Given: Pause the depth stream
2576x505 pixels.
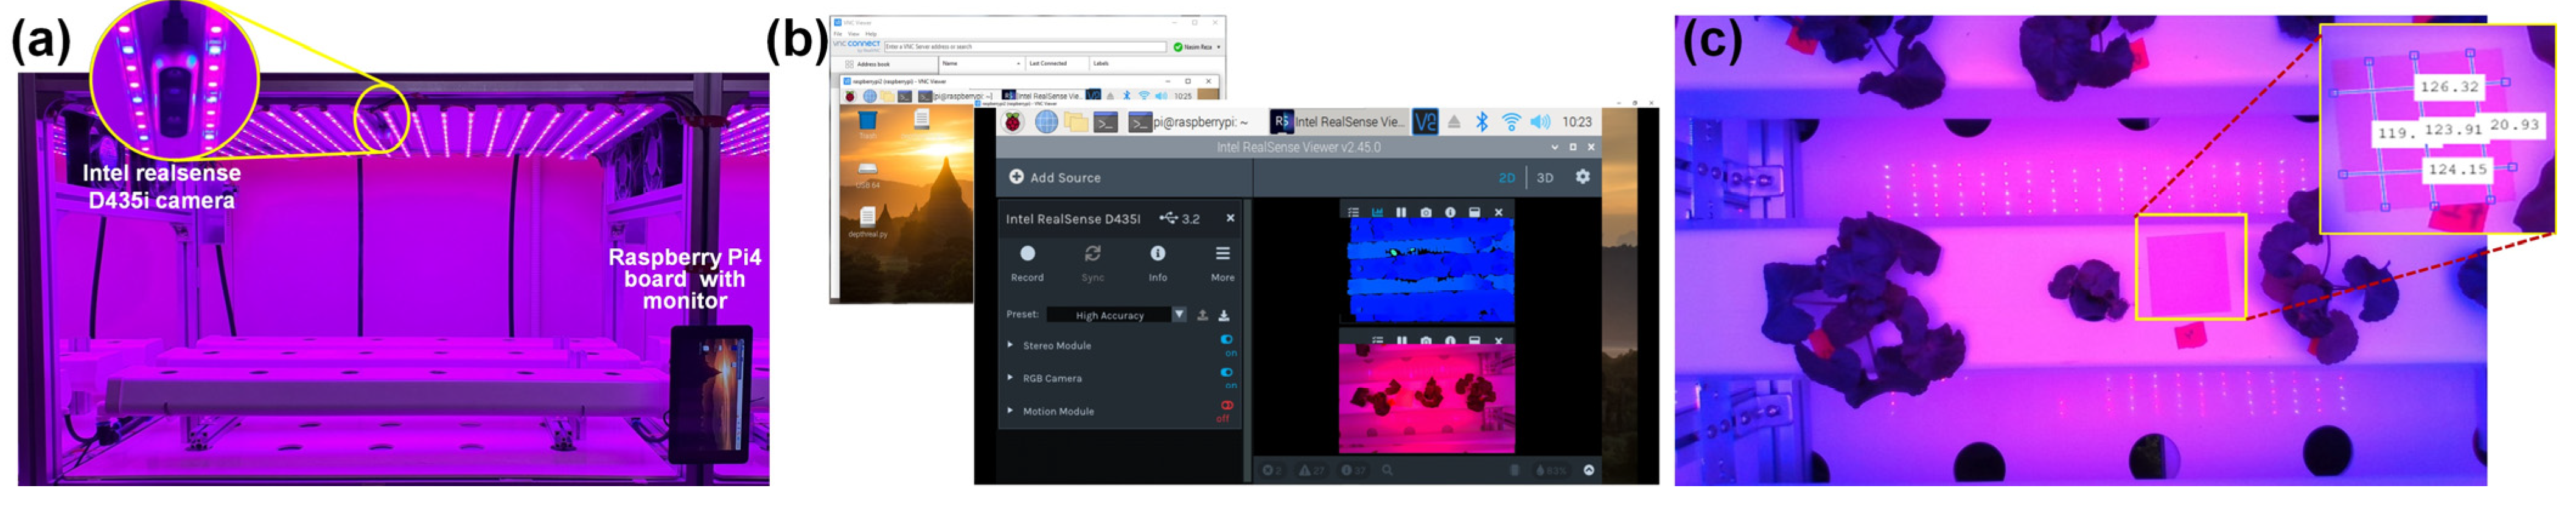Looking at the screenshot, I should 1401,212.
